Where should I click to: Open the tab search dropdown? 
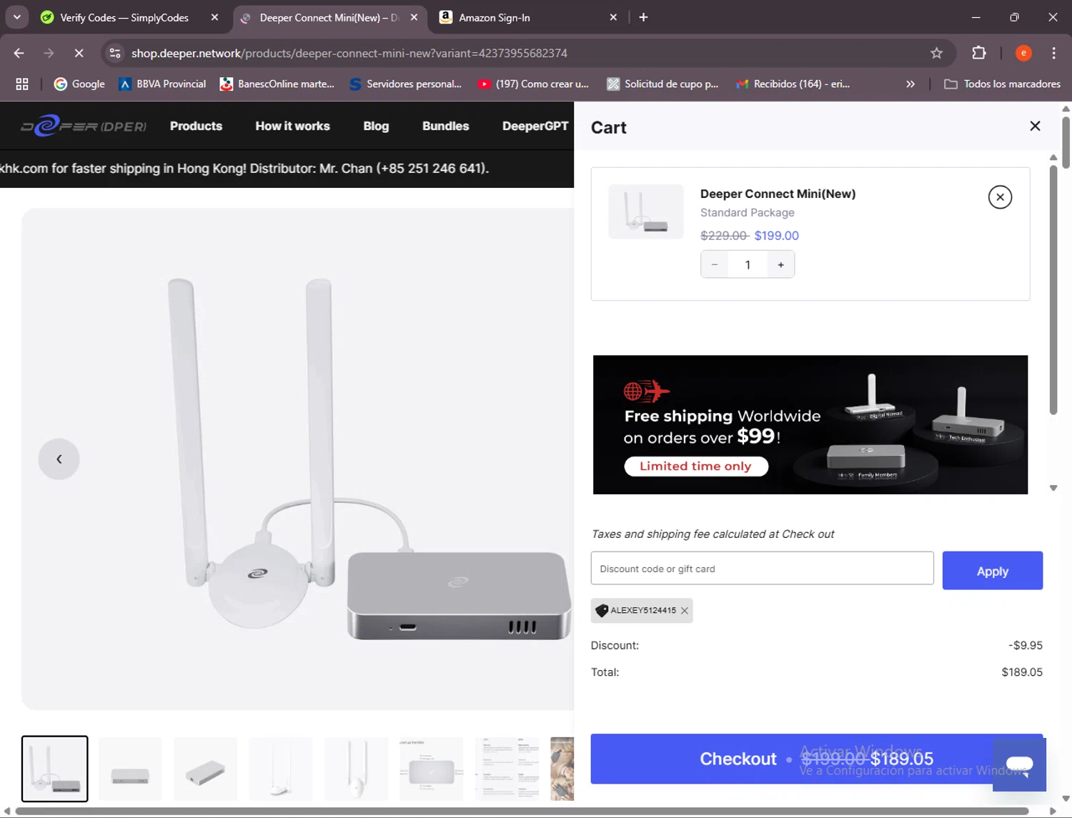click(x=17, y=17)
